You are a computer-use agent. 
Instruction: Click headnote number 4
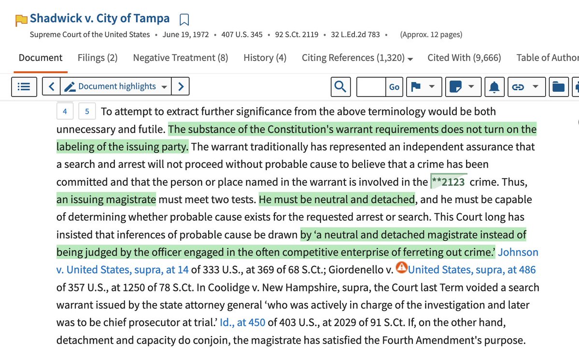tap(65, 111)
